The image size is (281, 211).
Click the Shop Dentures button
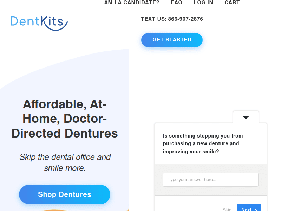(x=65, y=194)
